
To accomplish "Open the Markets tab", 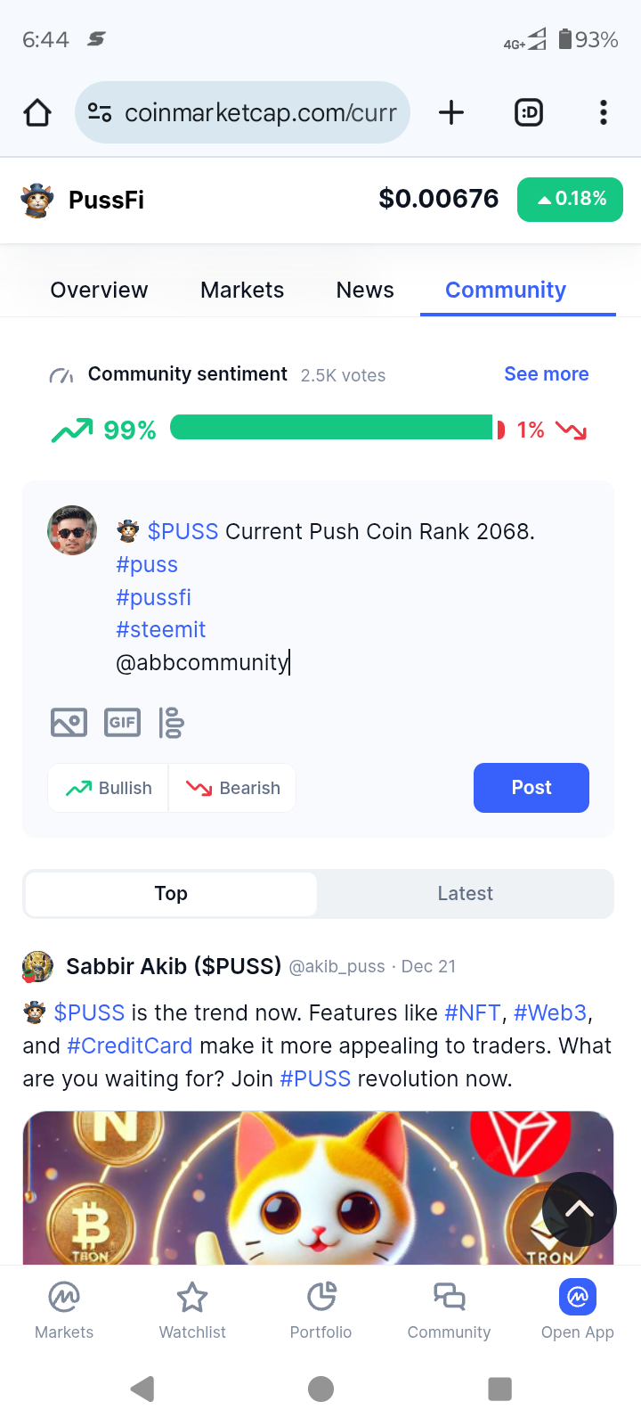I will 242,290.
